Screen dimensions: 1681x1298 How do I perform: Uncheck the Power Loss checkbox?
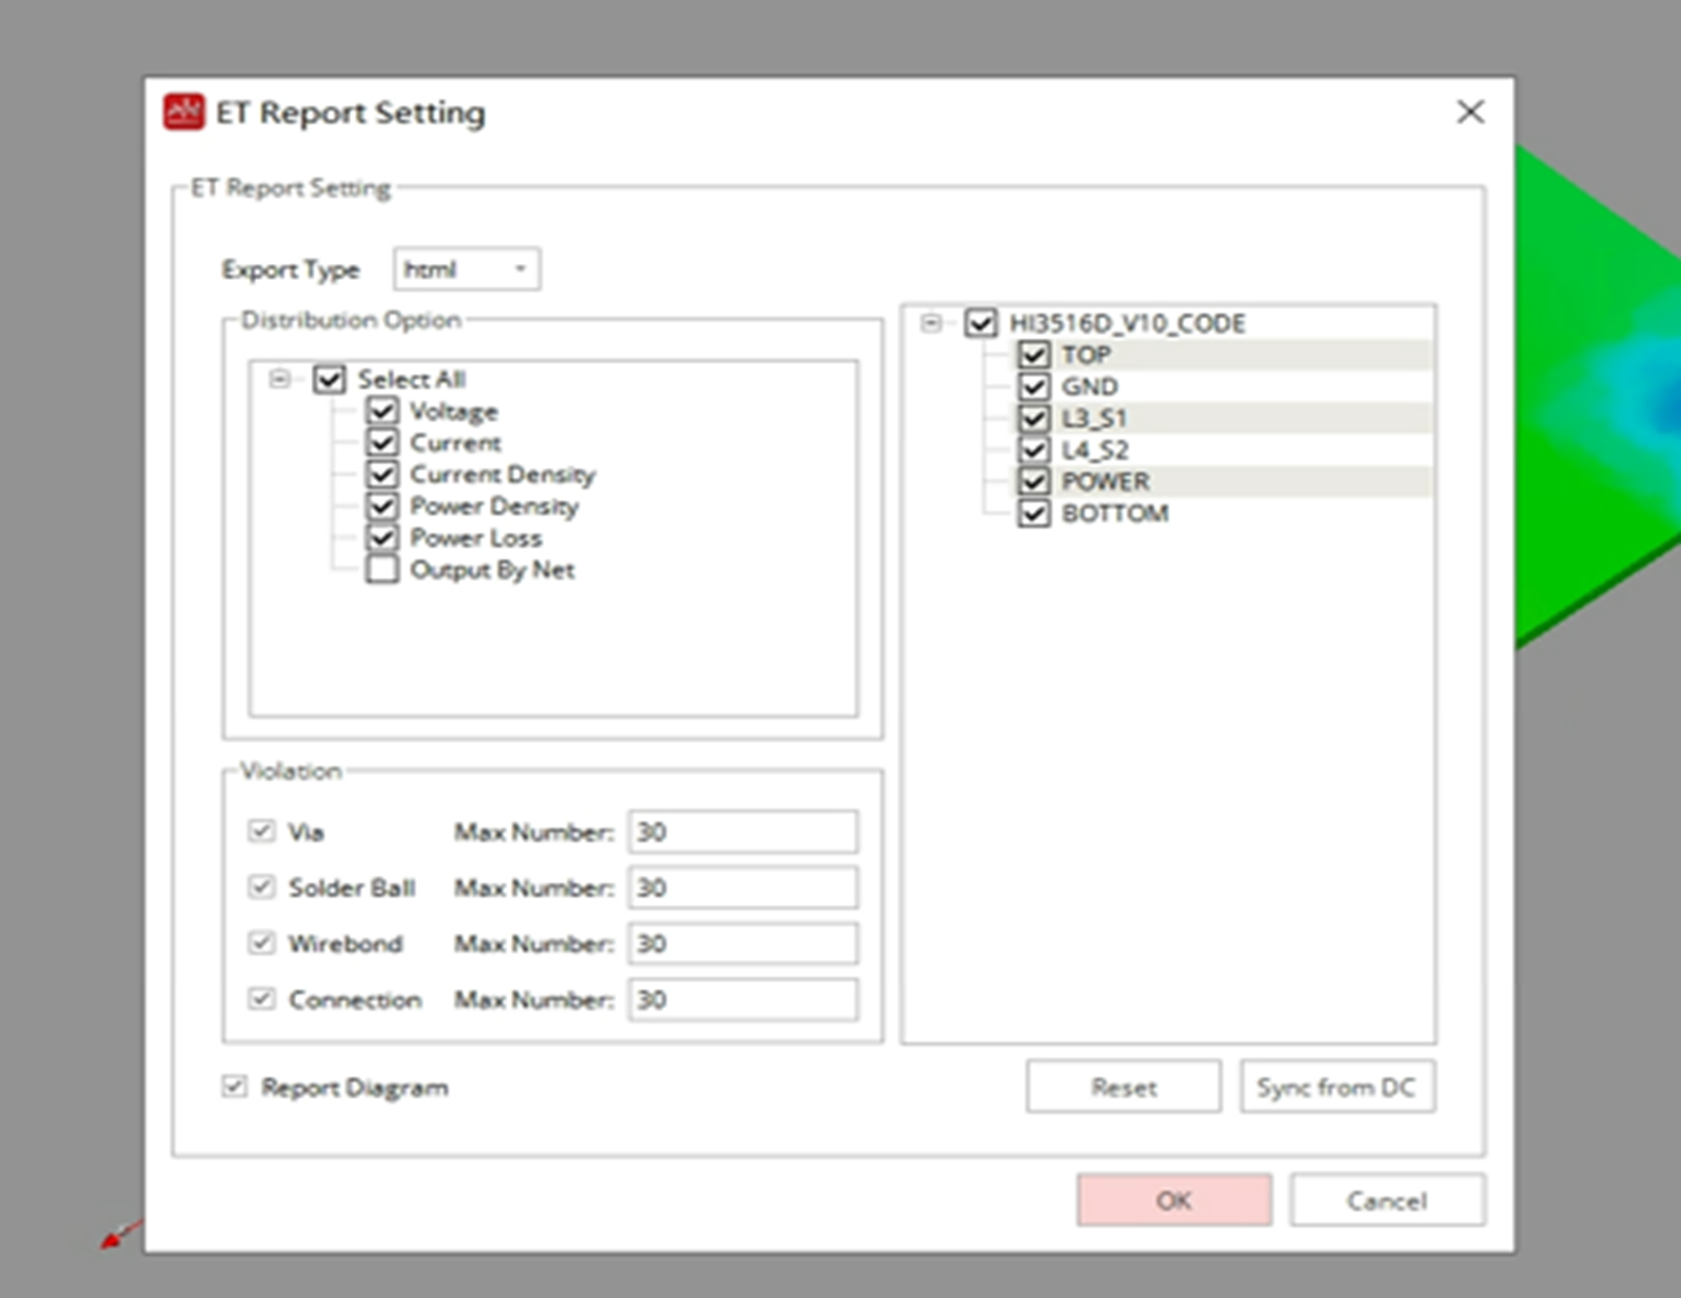[x=382, y=538]
